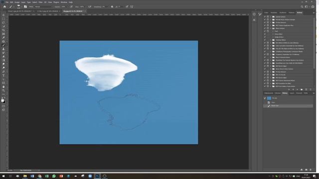Open the Image menu
The width and height of the screenshot is (319, 179).
coord(17,2)
